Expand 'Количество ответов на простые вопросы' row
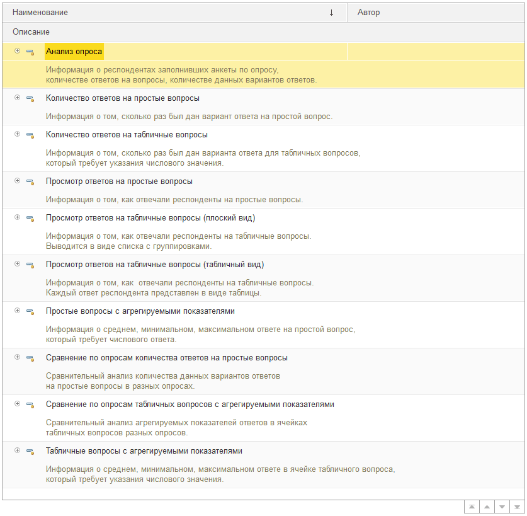Viewport: 527px width, 516px height. (17, 98)
